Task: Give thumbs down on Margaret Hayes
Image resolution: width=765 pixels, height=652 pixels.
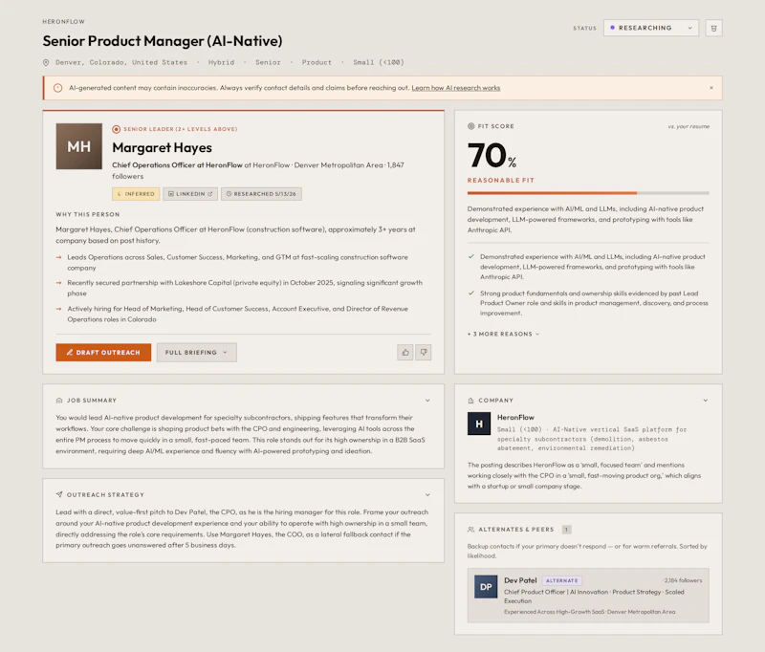Action: pos(424,352)
